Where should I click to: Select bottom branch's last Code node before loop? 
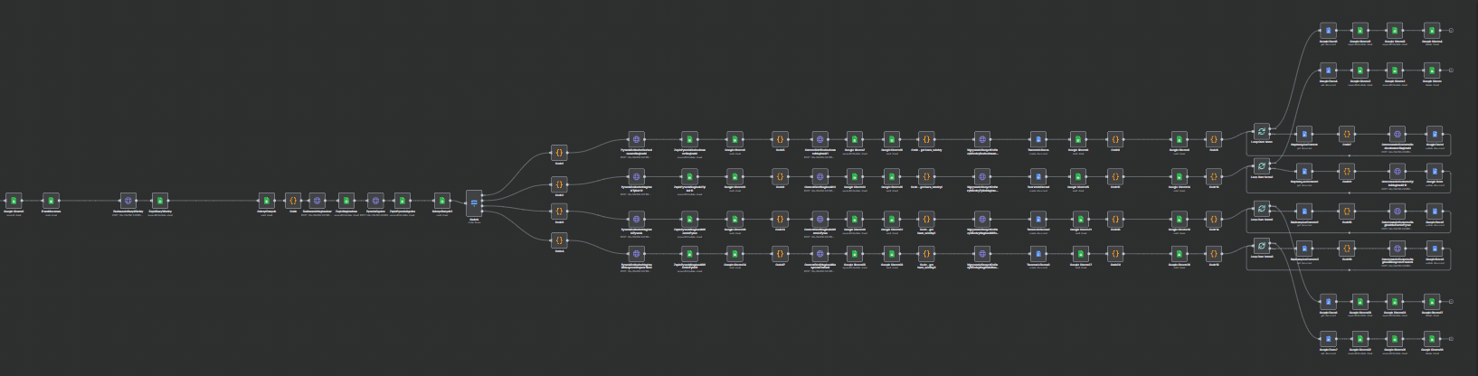(1214, 254)
